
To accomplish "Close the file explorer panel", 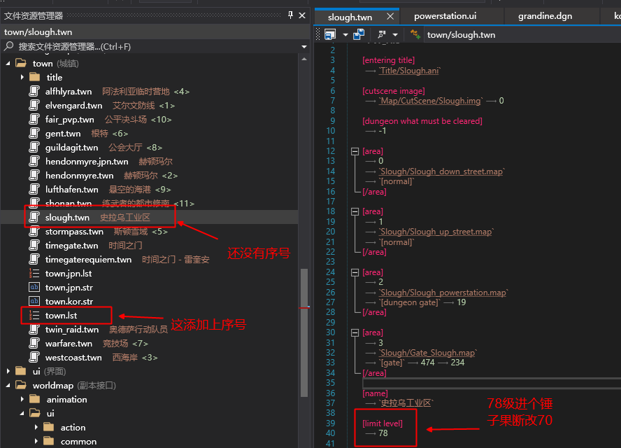I will (302, 15).
